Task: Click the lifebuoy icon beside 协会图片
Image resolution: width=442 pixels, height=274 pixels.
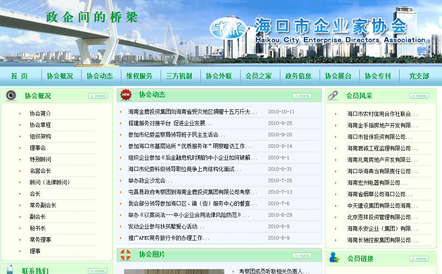Action: pos(126,255)
